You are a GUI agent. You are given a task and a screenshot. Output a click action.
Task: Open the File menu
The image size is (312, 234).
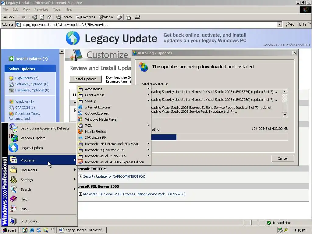tap(5, 9)
